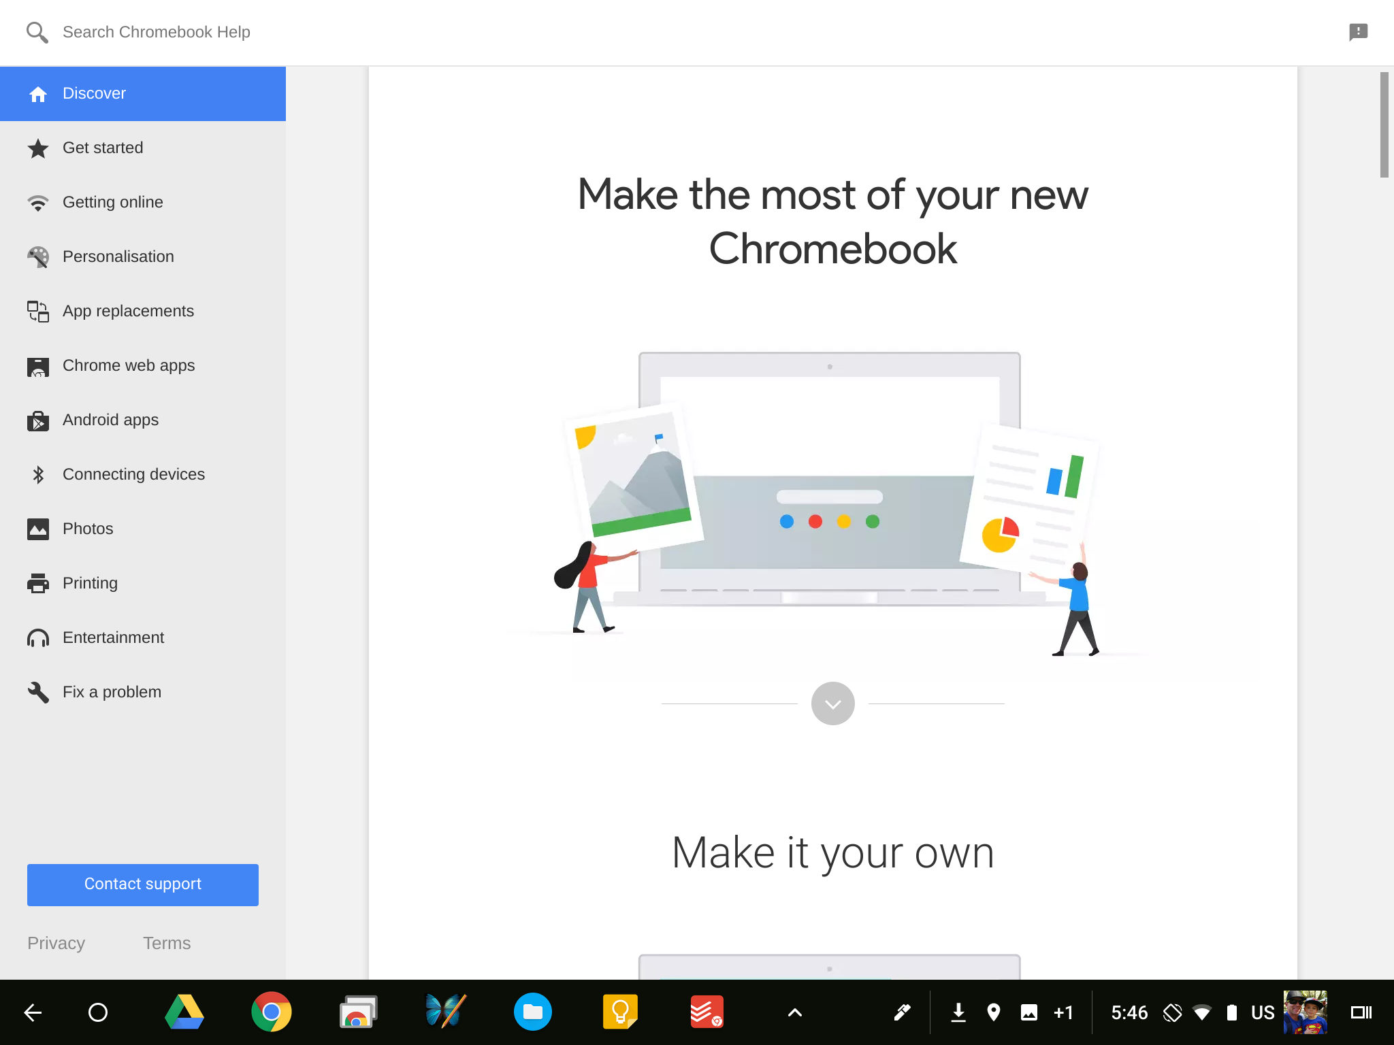Click the Connecting devices bluetooth icon
The height and width of the screenshot is (1045, 1394).
[38, 475]
